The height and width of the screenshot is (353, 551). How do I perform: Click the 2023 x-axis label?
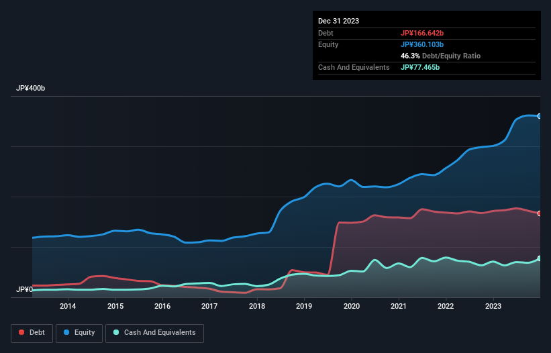click(x=493, y=306)
